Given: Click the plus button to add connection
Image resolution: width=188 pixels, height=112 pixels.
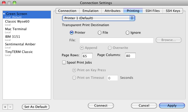Looking at the screenshot, I should coord(6,107).
